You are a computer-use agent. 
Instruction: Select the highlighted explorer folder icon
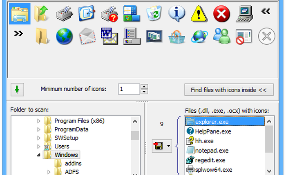coord(20,14)
